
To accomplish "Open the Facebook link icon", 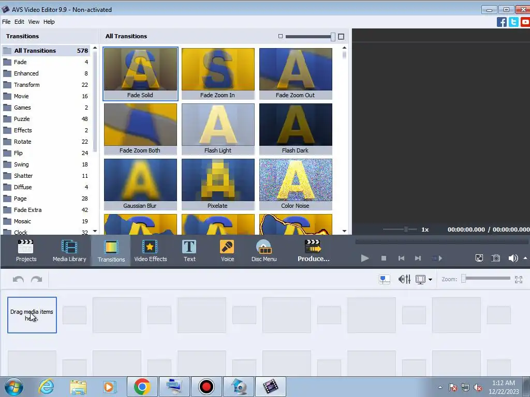I will [x=502, y=22].
